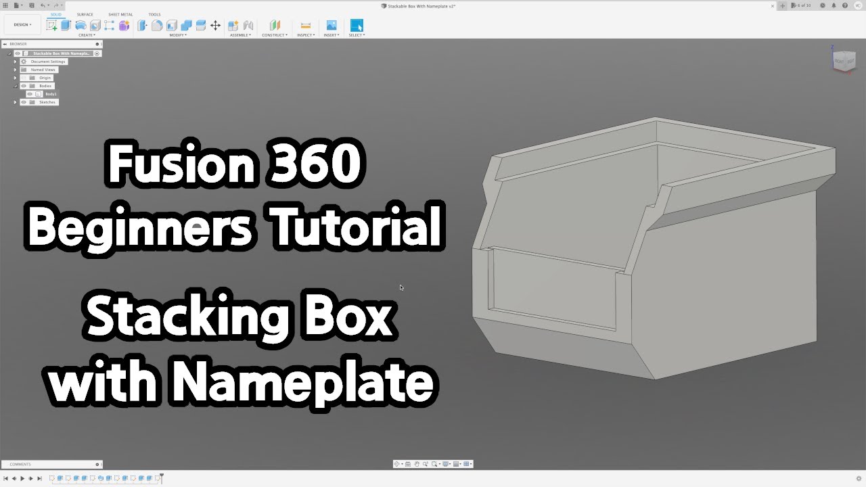Toggle visibility of Body1
Image resolution: width=866 pixels, height=487 pixels.
pyautogui.click(x=30, y=94)
